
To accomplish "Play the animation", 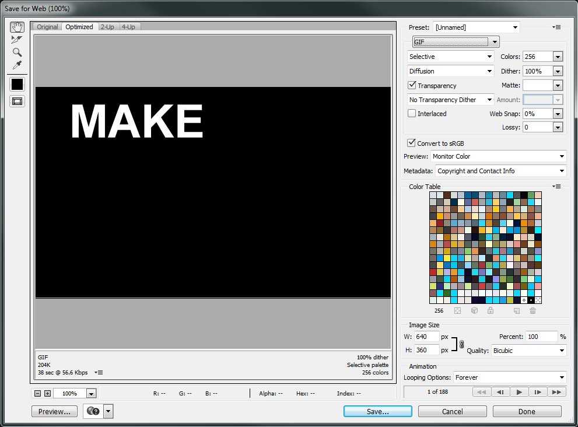I will 519,392.
